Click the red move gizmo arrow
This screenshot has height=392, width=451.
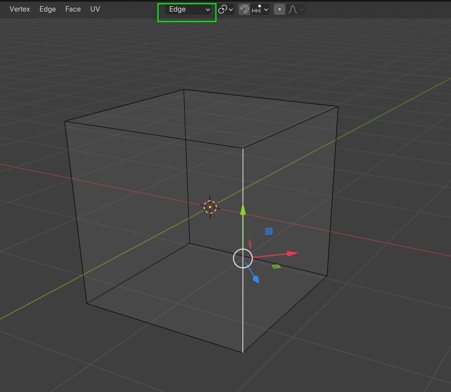[292, 253]
